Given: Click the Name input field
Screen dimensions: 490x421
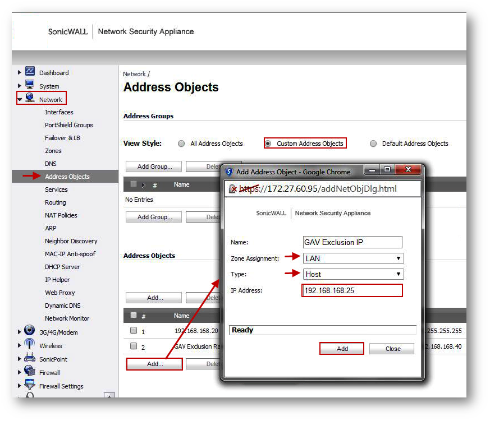Looking at the screenshot, I should 352,242.
